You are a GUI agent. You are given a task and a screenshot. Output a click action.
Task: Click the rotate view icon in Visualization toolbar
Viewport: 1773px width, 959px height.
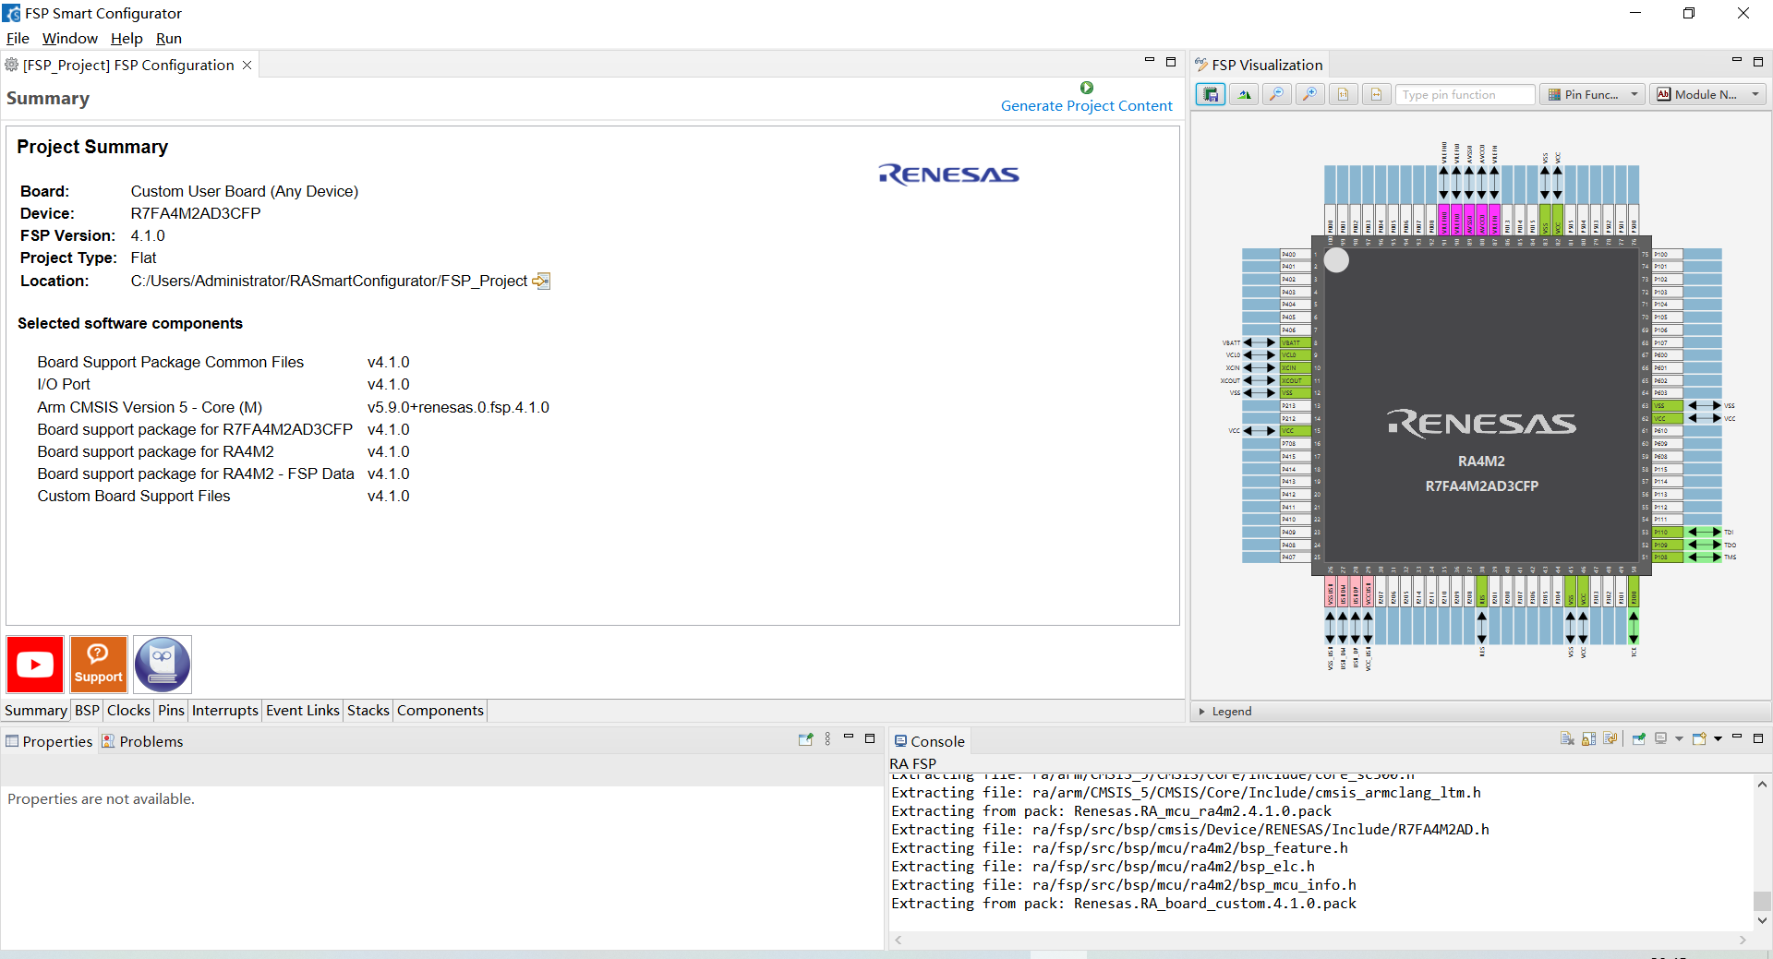pos(1244,94)
